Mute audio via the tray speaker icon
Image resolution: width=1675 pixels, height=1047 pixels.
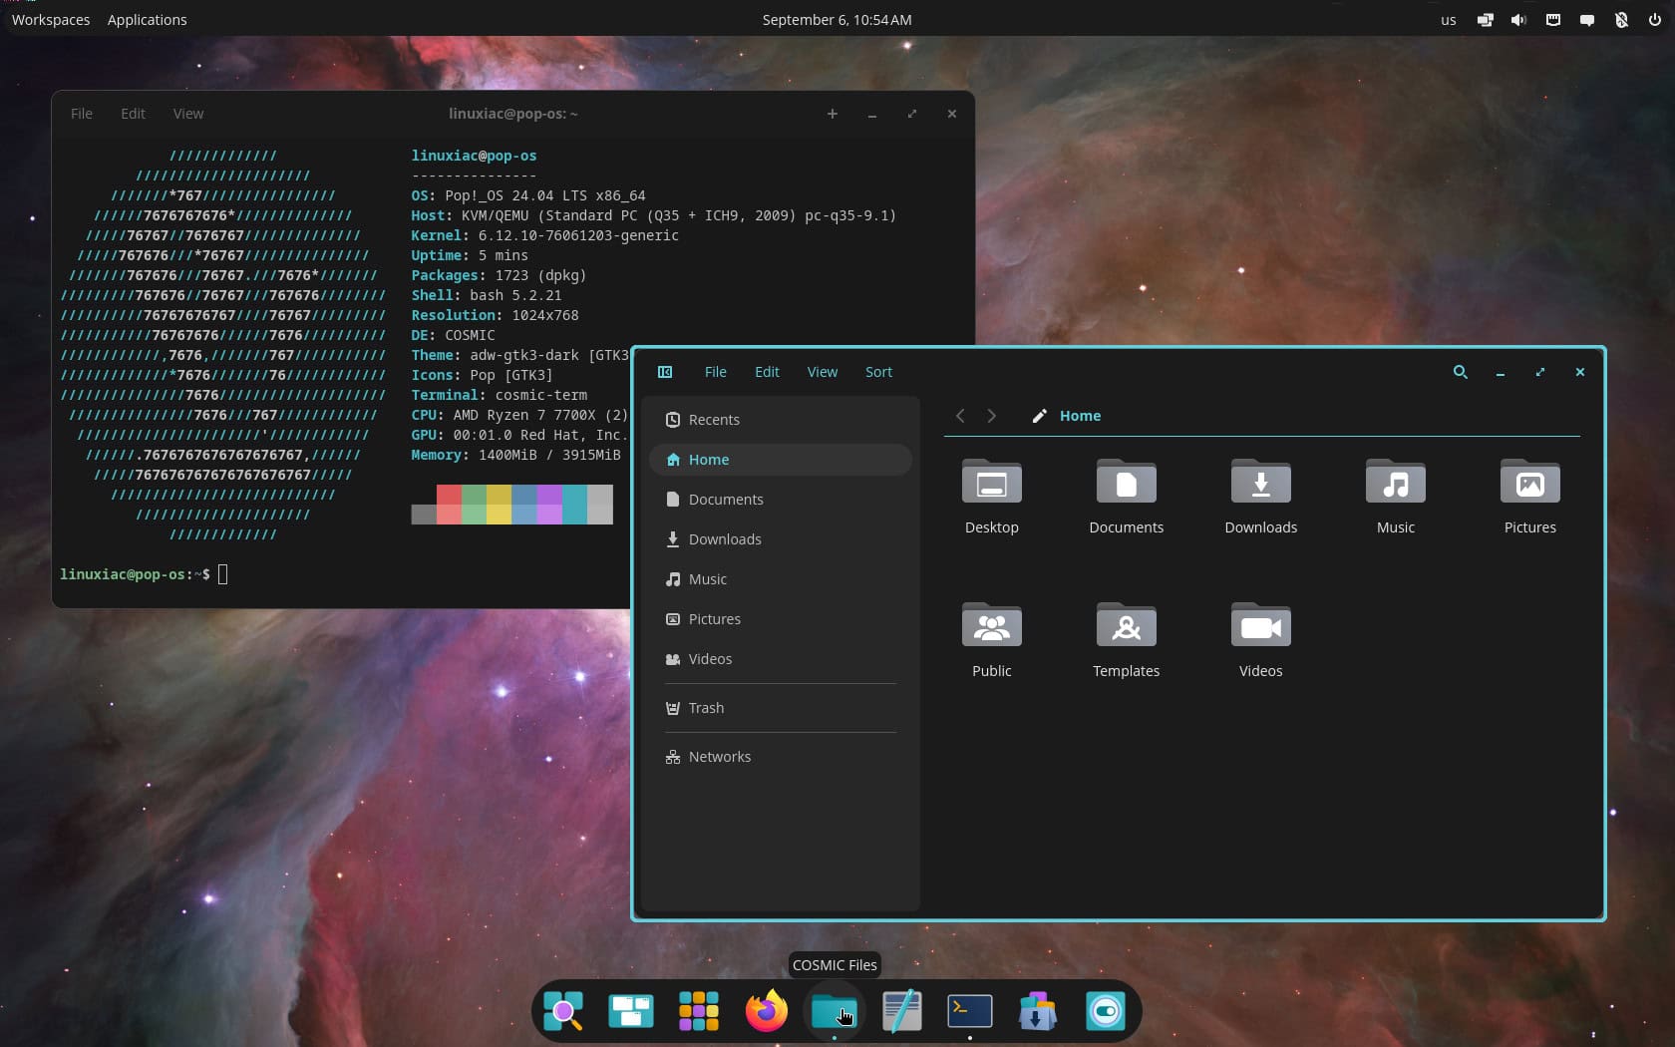1517,20
